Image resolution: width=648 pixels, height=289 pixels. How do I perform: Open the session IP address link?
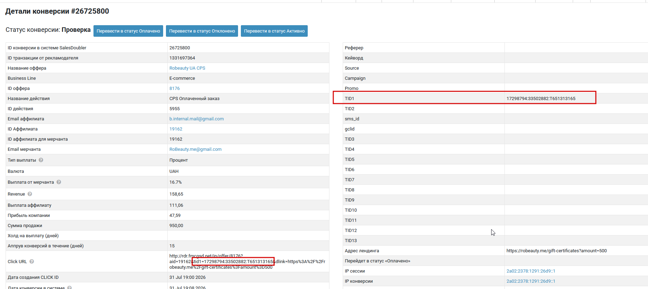[x=531, y=271]
